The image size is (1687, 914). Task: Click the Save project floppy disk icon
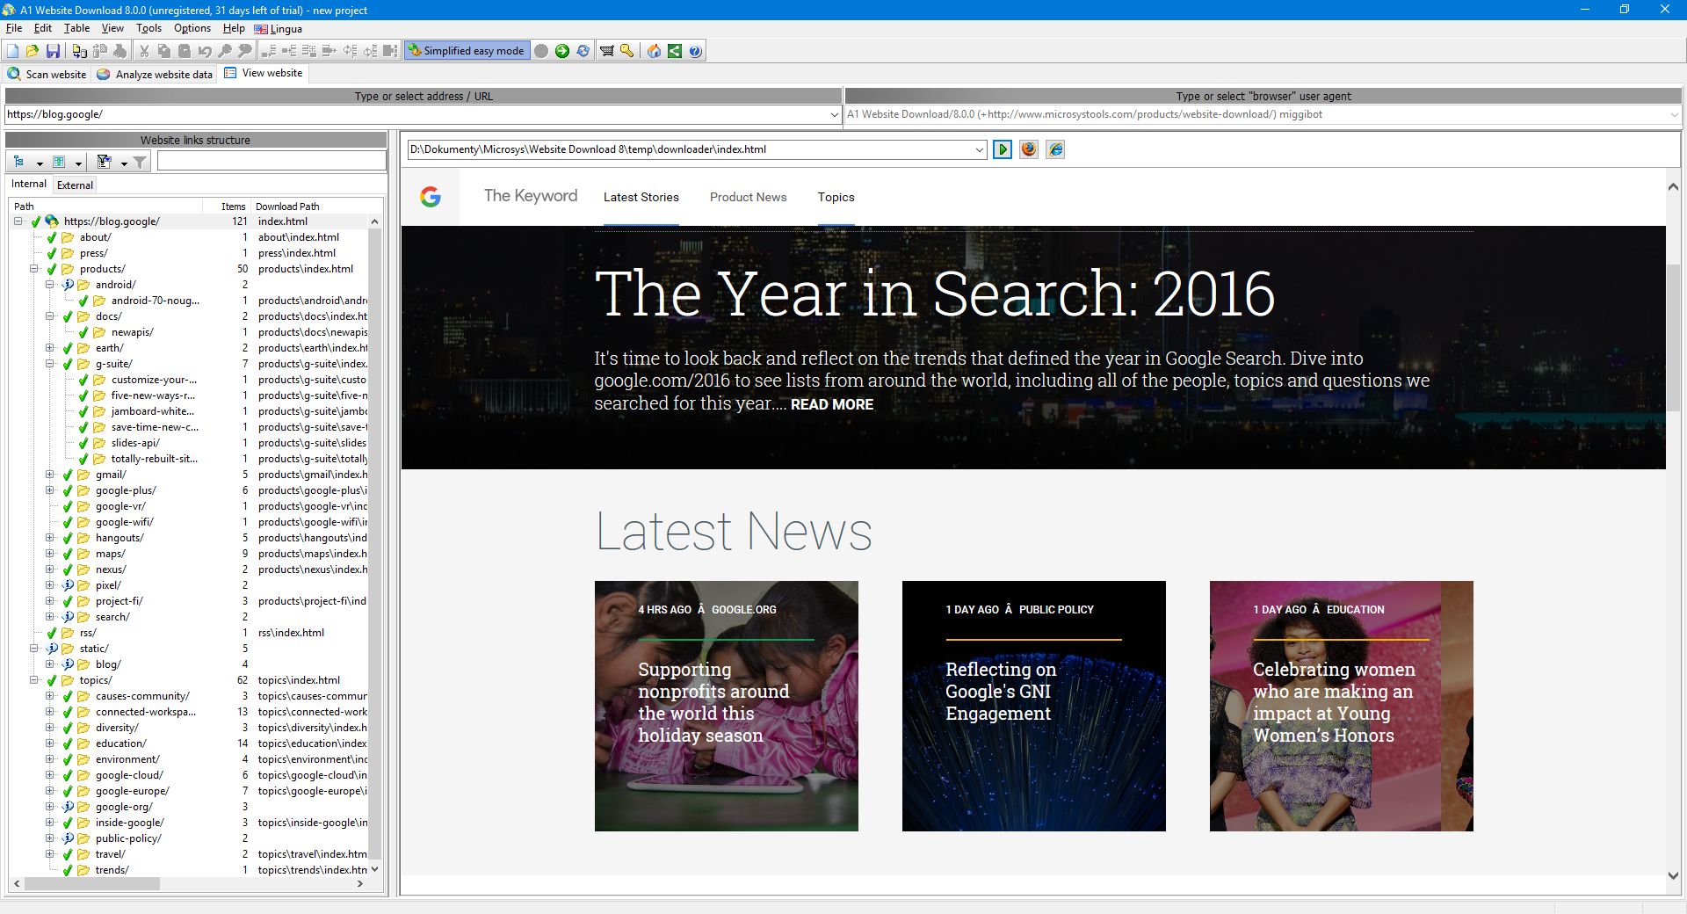(53, 51)
